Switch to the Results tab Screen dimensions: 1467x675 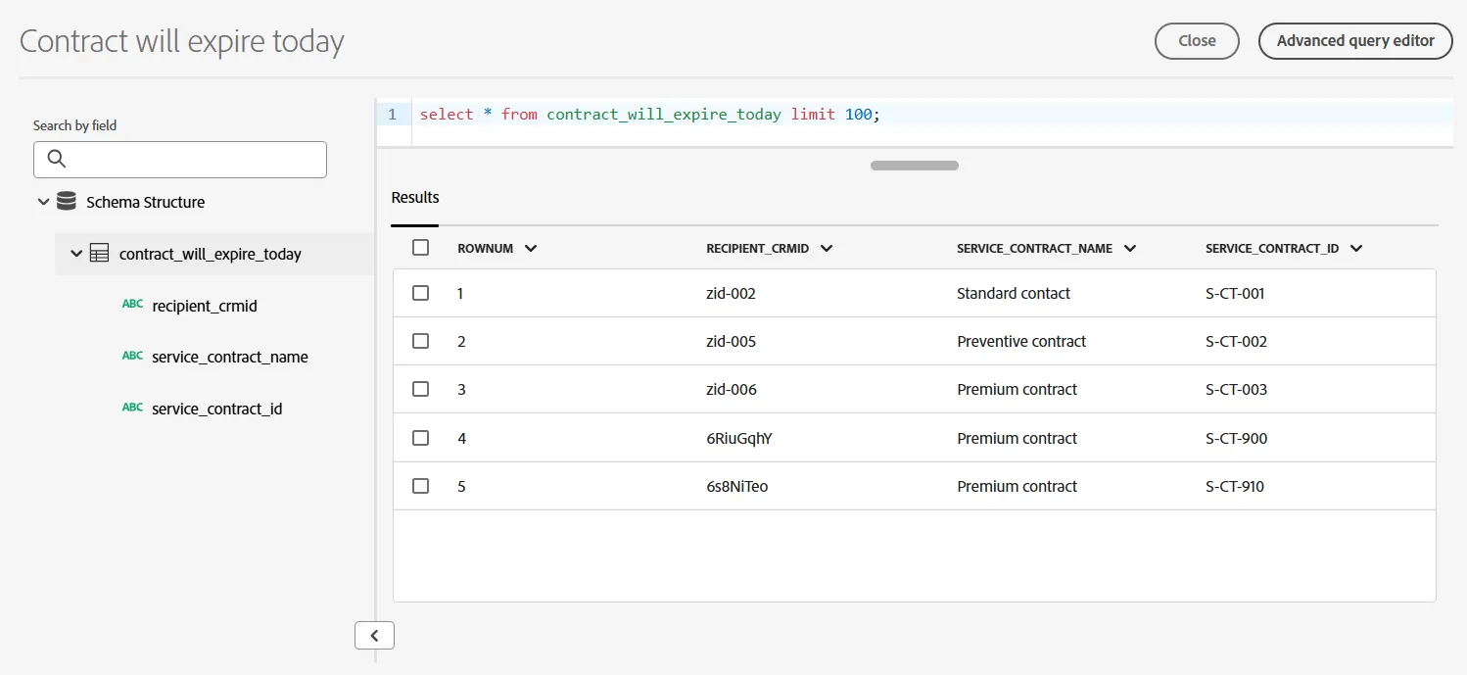point(415,198)
